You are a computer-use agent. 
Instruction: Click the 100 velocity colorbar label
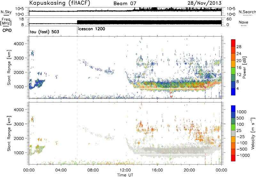[x=240, y=124]
